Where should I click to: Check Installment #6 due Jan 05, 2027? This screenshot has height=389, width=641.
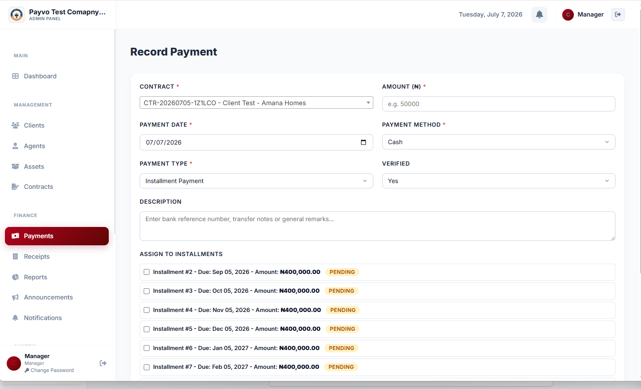pyautogui.click(x=146, y=348)
